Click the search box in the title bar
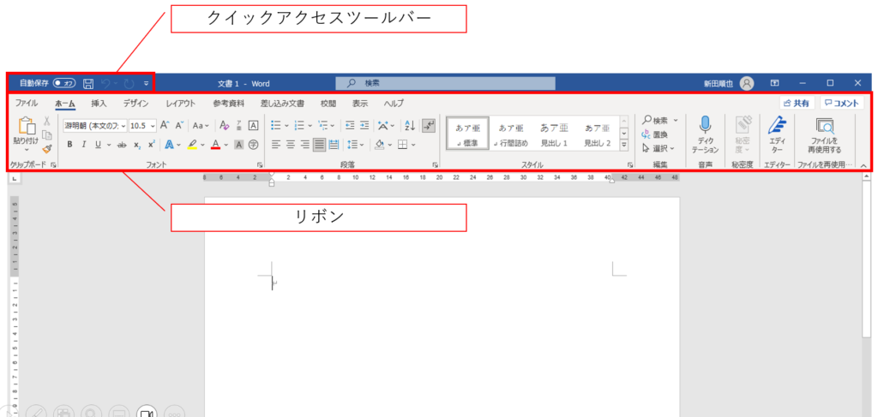Screen dimensions: 878x417 pos(446,83)
